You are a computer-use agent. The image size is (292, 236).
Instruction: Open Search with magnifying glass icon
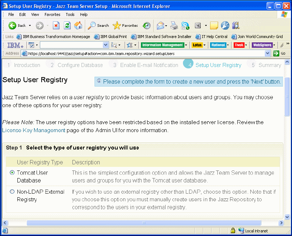pos(91,25)
